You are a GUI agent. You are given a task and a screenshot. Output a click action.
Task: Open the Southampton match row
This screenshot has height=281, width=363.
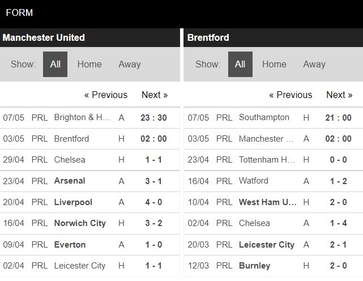264,117
